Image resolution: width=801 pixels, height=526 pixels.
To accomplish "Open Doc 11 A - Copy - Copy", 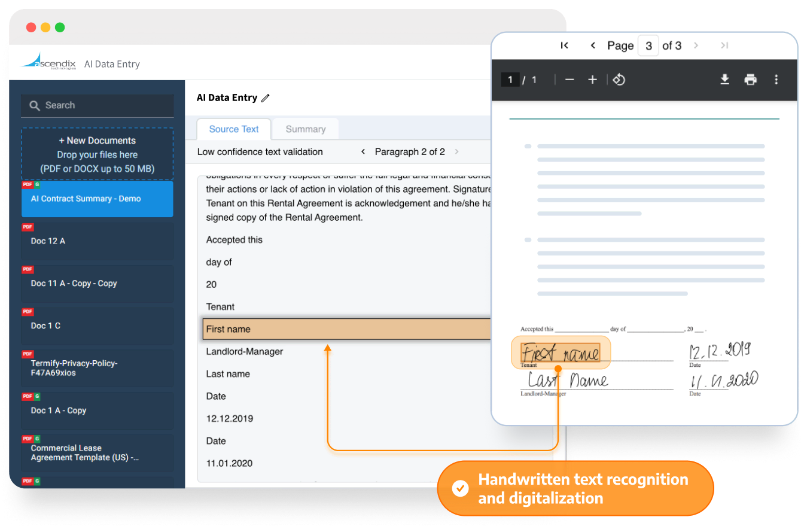I will pos(98,284).
